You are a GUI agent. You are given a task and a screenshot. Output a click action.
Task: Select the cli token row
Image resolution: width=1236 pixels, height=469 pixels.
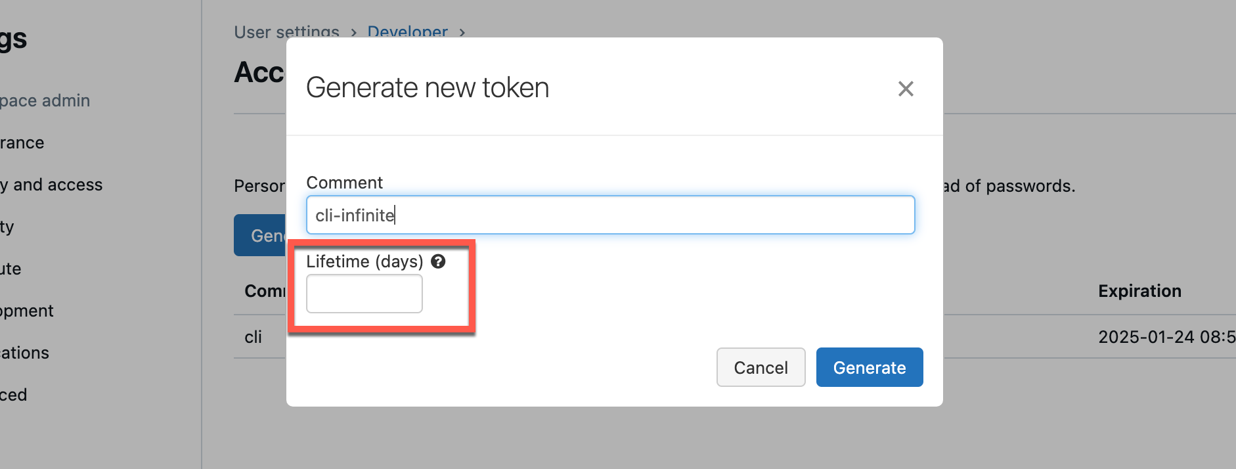(x=254, y=337)
